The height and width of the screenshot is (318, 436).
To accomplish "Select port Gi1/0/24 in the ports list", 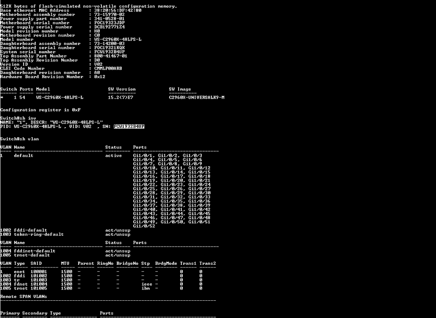I will pos(200,185).
